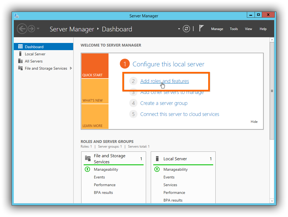Viewport: 288px width, 217px height.
Task: Select Dashboard in the sidebar
Action: pyautogui.click(x=44, y=47)
